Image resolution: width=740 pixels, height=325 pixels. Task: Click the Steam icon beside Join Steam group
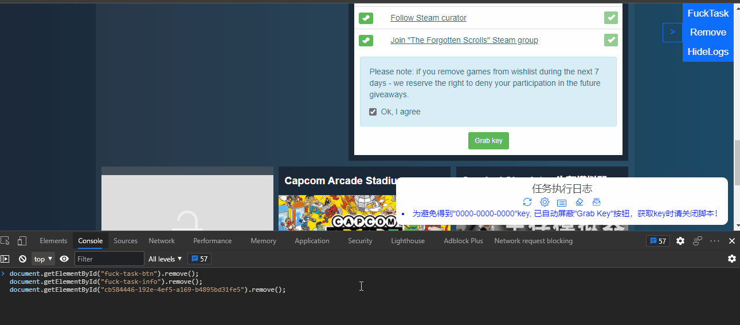click(366, 41)
